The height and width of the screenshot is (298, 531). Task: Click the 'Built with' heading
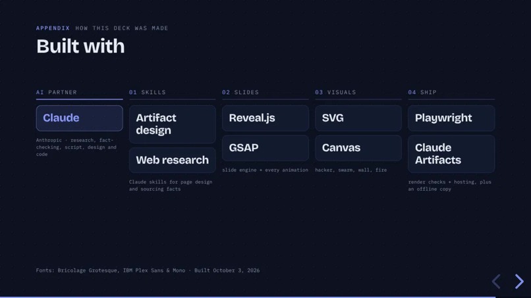[80, 46]
